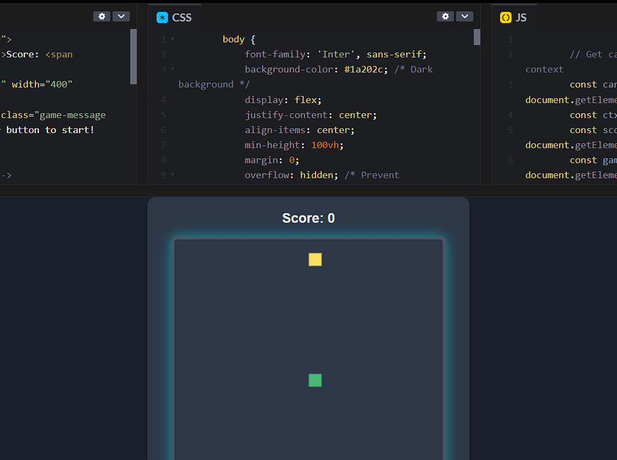Click the CSS editor scrollbar

point(476,38)
